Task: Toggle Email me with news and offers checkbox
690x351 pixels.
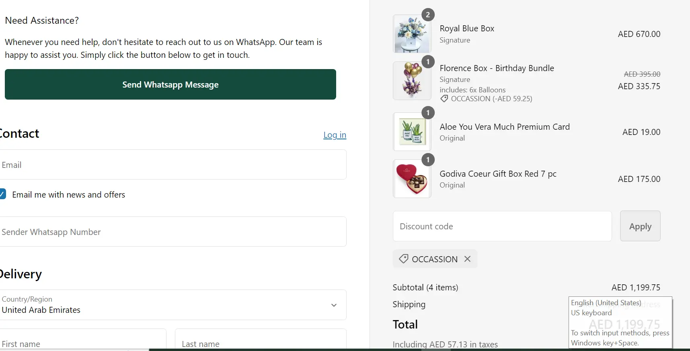Action: (2, 194)
